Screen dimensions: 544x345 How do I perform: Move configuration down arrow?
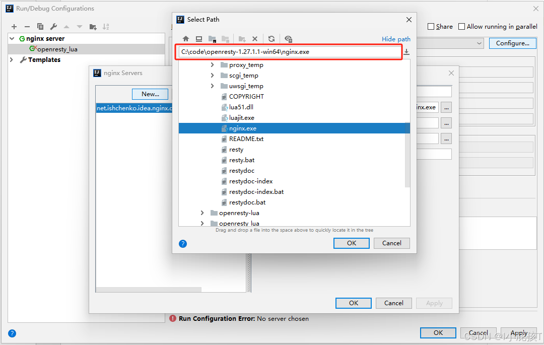[80, 27]
